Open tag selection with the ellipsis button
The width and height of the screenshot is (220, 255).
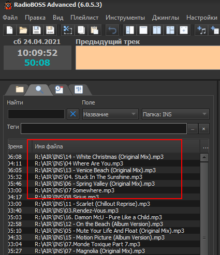(193, 129)
